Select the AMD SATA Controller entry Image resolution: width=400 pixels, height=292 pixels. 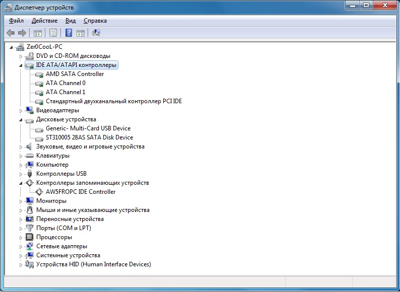(x=75, y=74)
